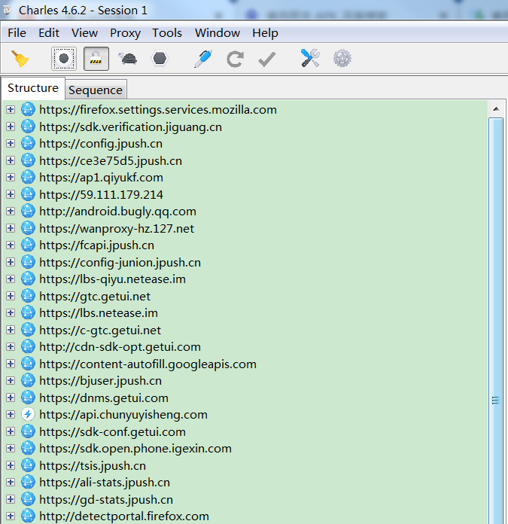Toggle throttling turtle icon
Image resolution: width=508 pixels, height=524 pixels.
(128, 59)
